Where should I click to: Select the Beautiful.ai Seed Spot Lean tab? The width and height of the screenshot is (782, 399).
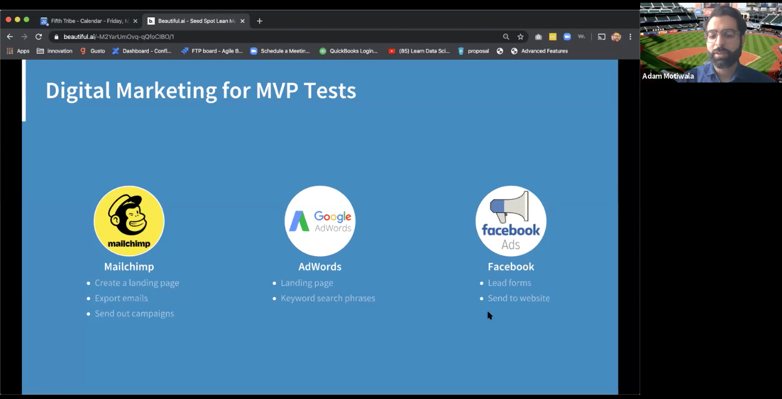click(x=196, y=21)
